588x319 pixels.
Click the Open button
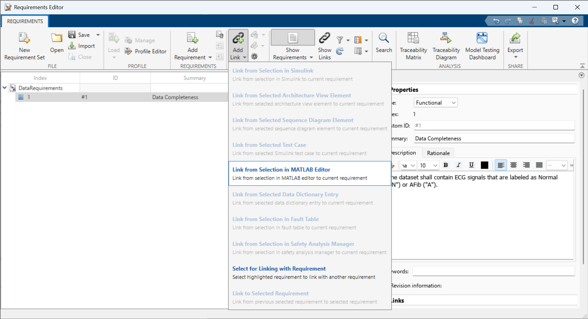tap(56, 45)
